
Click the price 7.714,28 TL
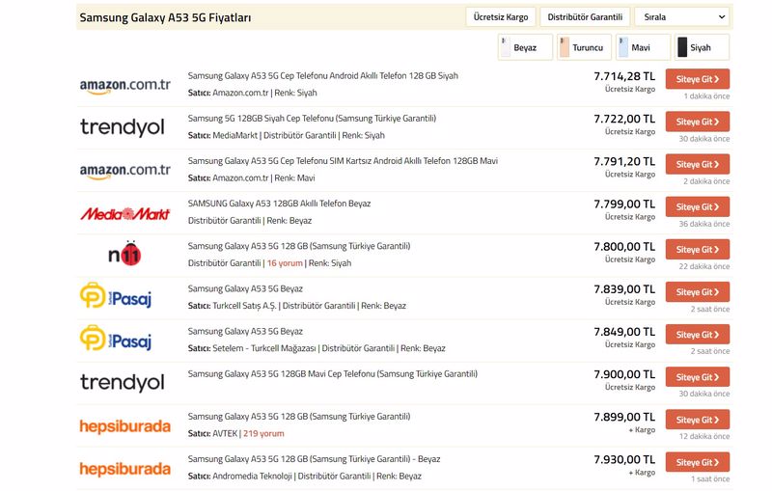[624, 76]
